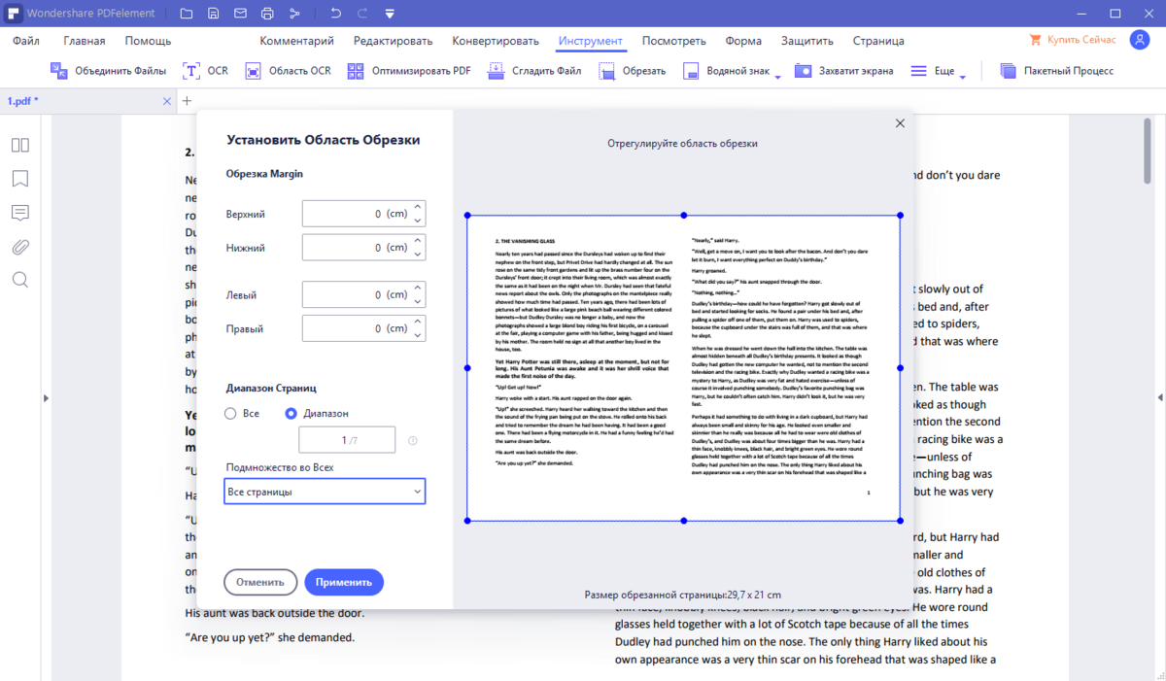1166x681 pixels.
Task: Run the OCR tool
Action: 205,71
